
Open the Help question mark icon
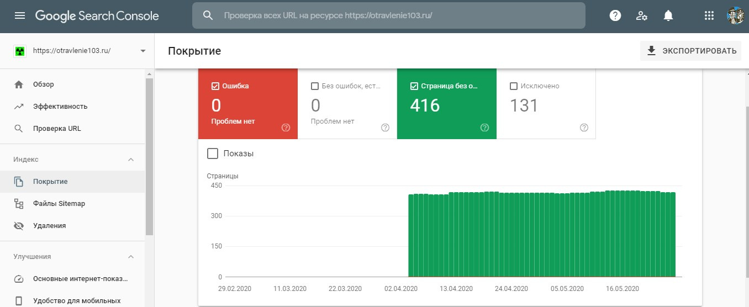point(615,15)
